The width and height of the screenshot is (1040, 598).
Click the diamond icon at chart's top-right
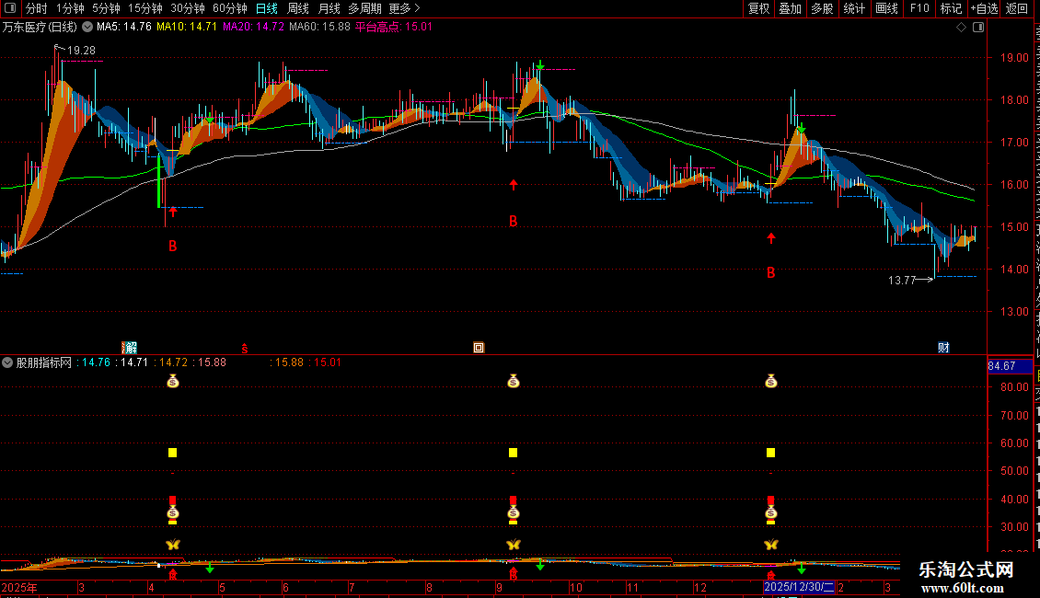pyautogui.click(x=961, y=28)
